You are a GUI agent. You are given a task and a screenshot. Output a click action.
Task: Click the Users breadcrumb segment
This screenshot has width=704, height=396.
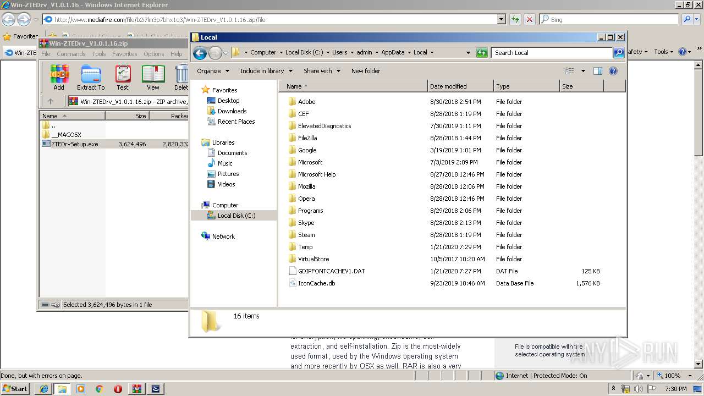pyautogui.click(x=339, y=53)
